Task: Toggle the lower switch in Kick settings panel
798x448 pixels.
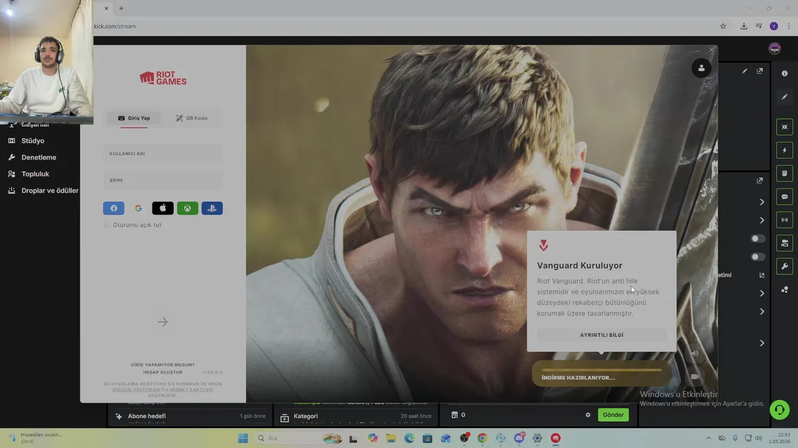Action: [758, 256]
